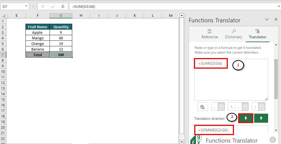Select semicolon delimiter option
281x144 pixels.
coord(255,107)
